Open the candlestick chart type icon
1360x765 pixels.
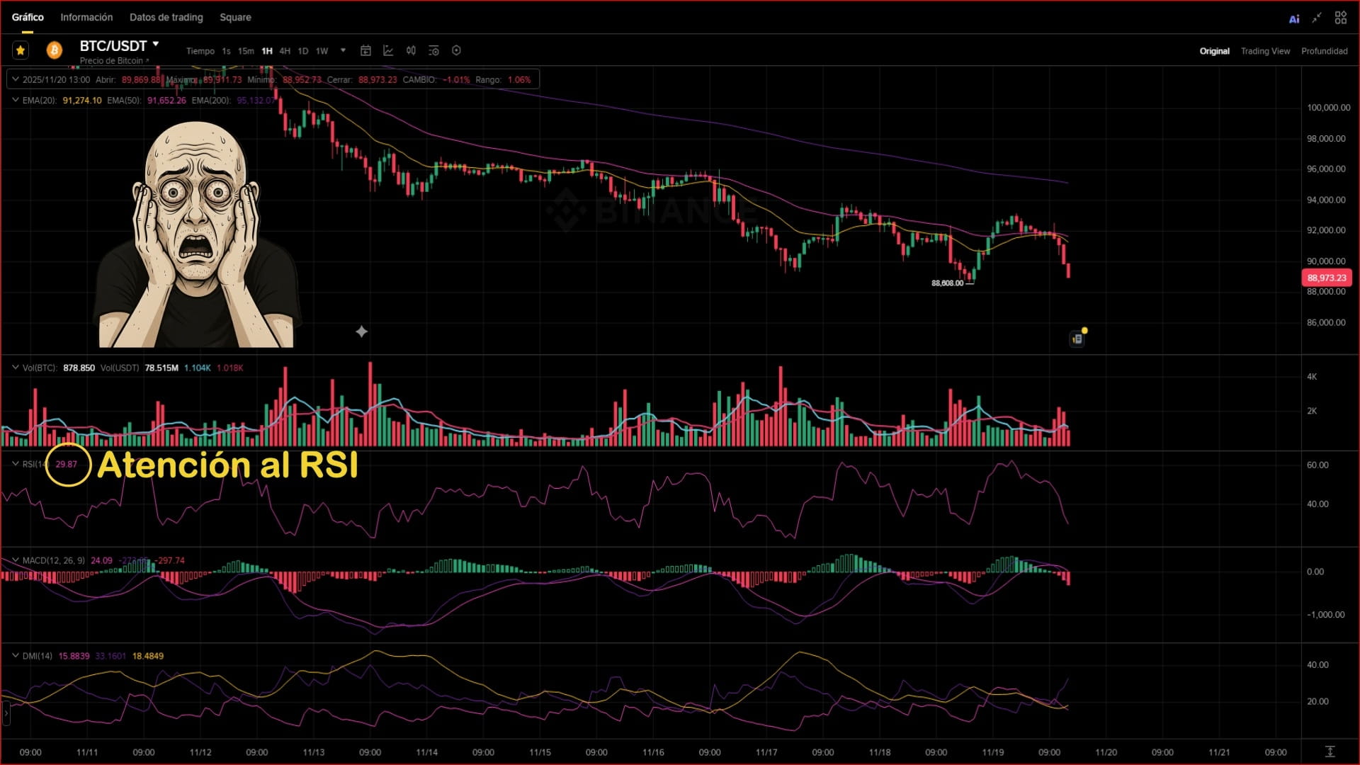(411, 50)
